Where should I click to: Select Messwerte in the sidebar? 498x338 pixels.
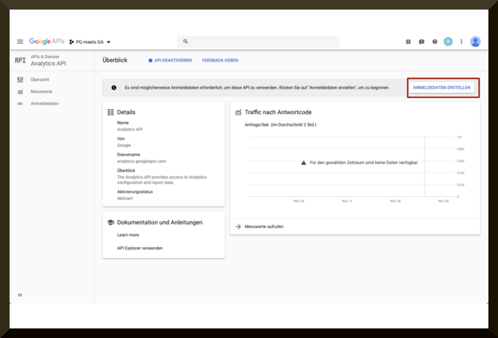coord(41,92)
